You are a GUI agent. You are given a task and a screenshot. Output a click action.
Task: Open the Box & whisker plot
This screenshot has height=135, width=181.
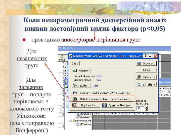pyautogui.click(x=86, y=105)
